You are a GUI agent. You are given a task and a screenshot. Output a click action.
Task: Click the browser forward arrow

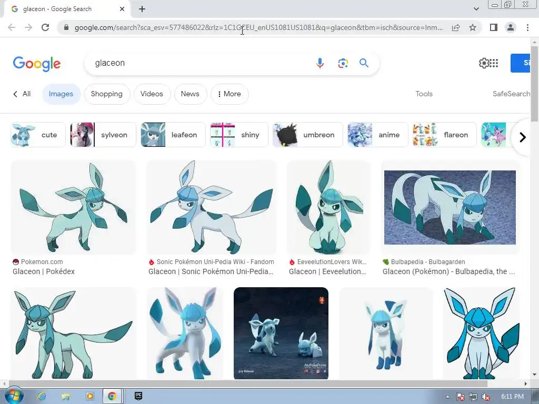coord(28,27)
